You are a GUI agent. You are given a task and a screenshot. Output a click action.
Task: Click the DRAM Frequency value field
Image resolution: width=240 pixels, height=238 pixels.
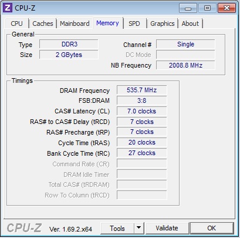(142, 90)
